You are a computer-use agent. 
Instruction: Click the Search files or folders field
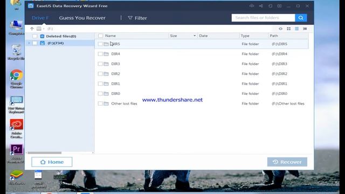click(x=263, y=18)
